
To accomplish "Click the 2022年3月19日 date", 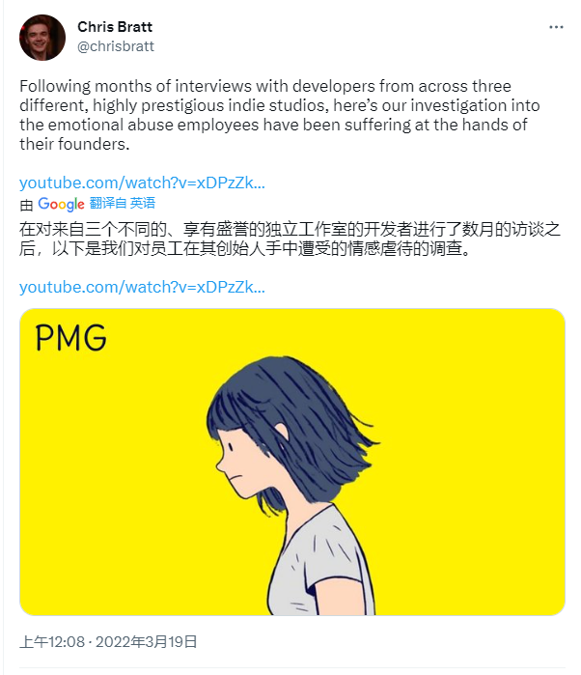I will pyautogui.click(x=147, y=642).
